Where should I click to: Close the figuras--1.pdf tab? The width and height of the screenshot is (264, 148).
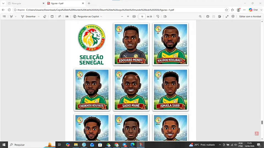tap(83, 3)
